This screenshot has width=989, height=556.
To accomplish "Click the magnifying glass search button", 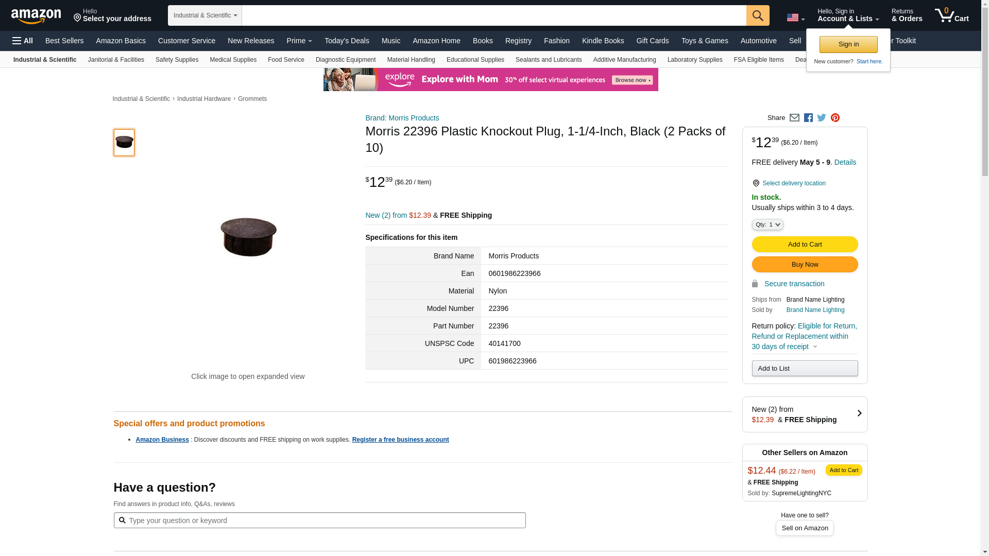I will [x=757, y=15].
